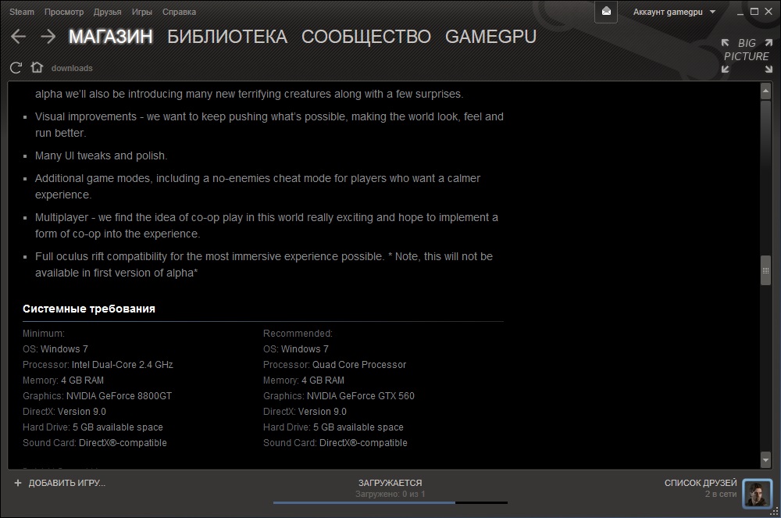Screen dimensions: 781x518
Task: Open the ЗАГРУЖАЕТСЯ downloads status
Action: (x=390, y=483)
